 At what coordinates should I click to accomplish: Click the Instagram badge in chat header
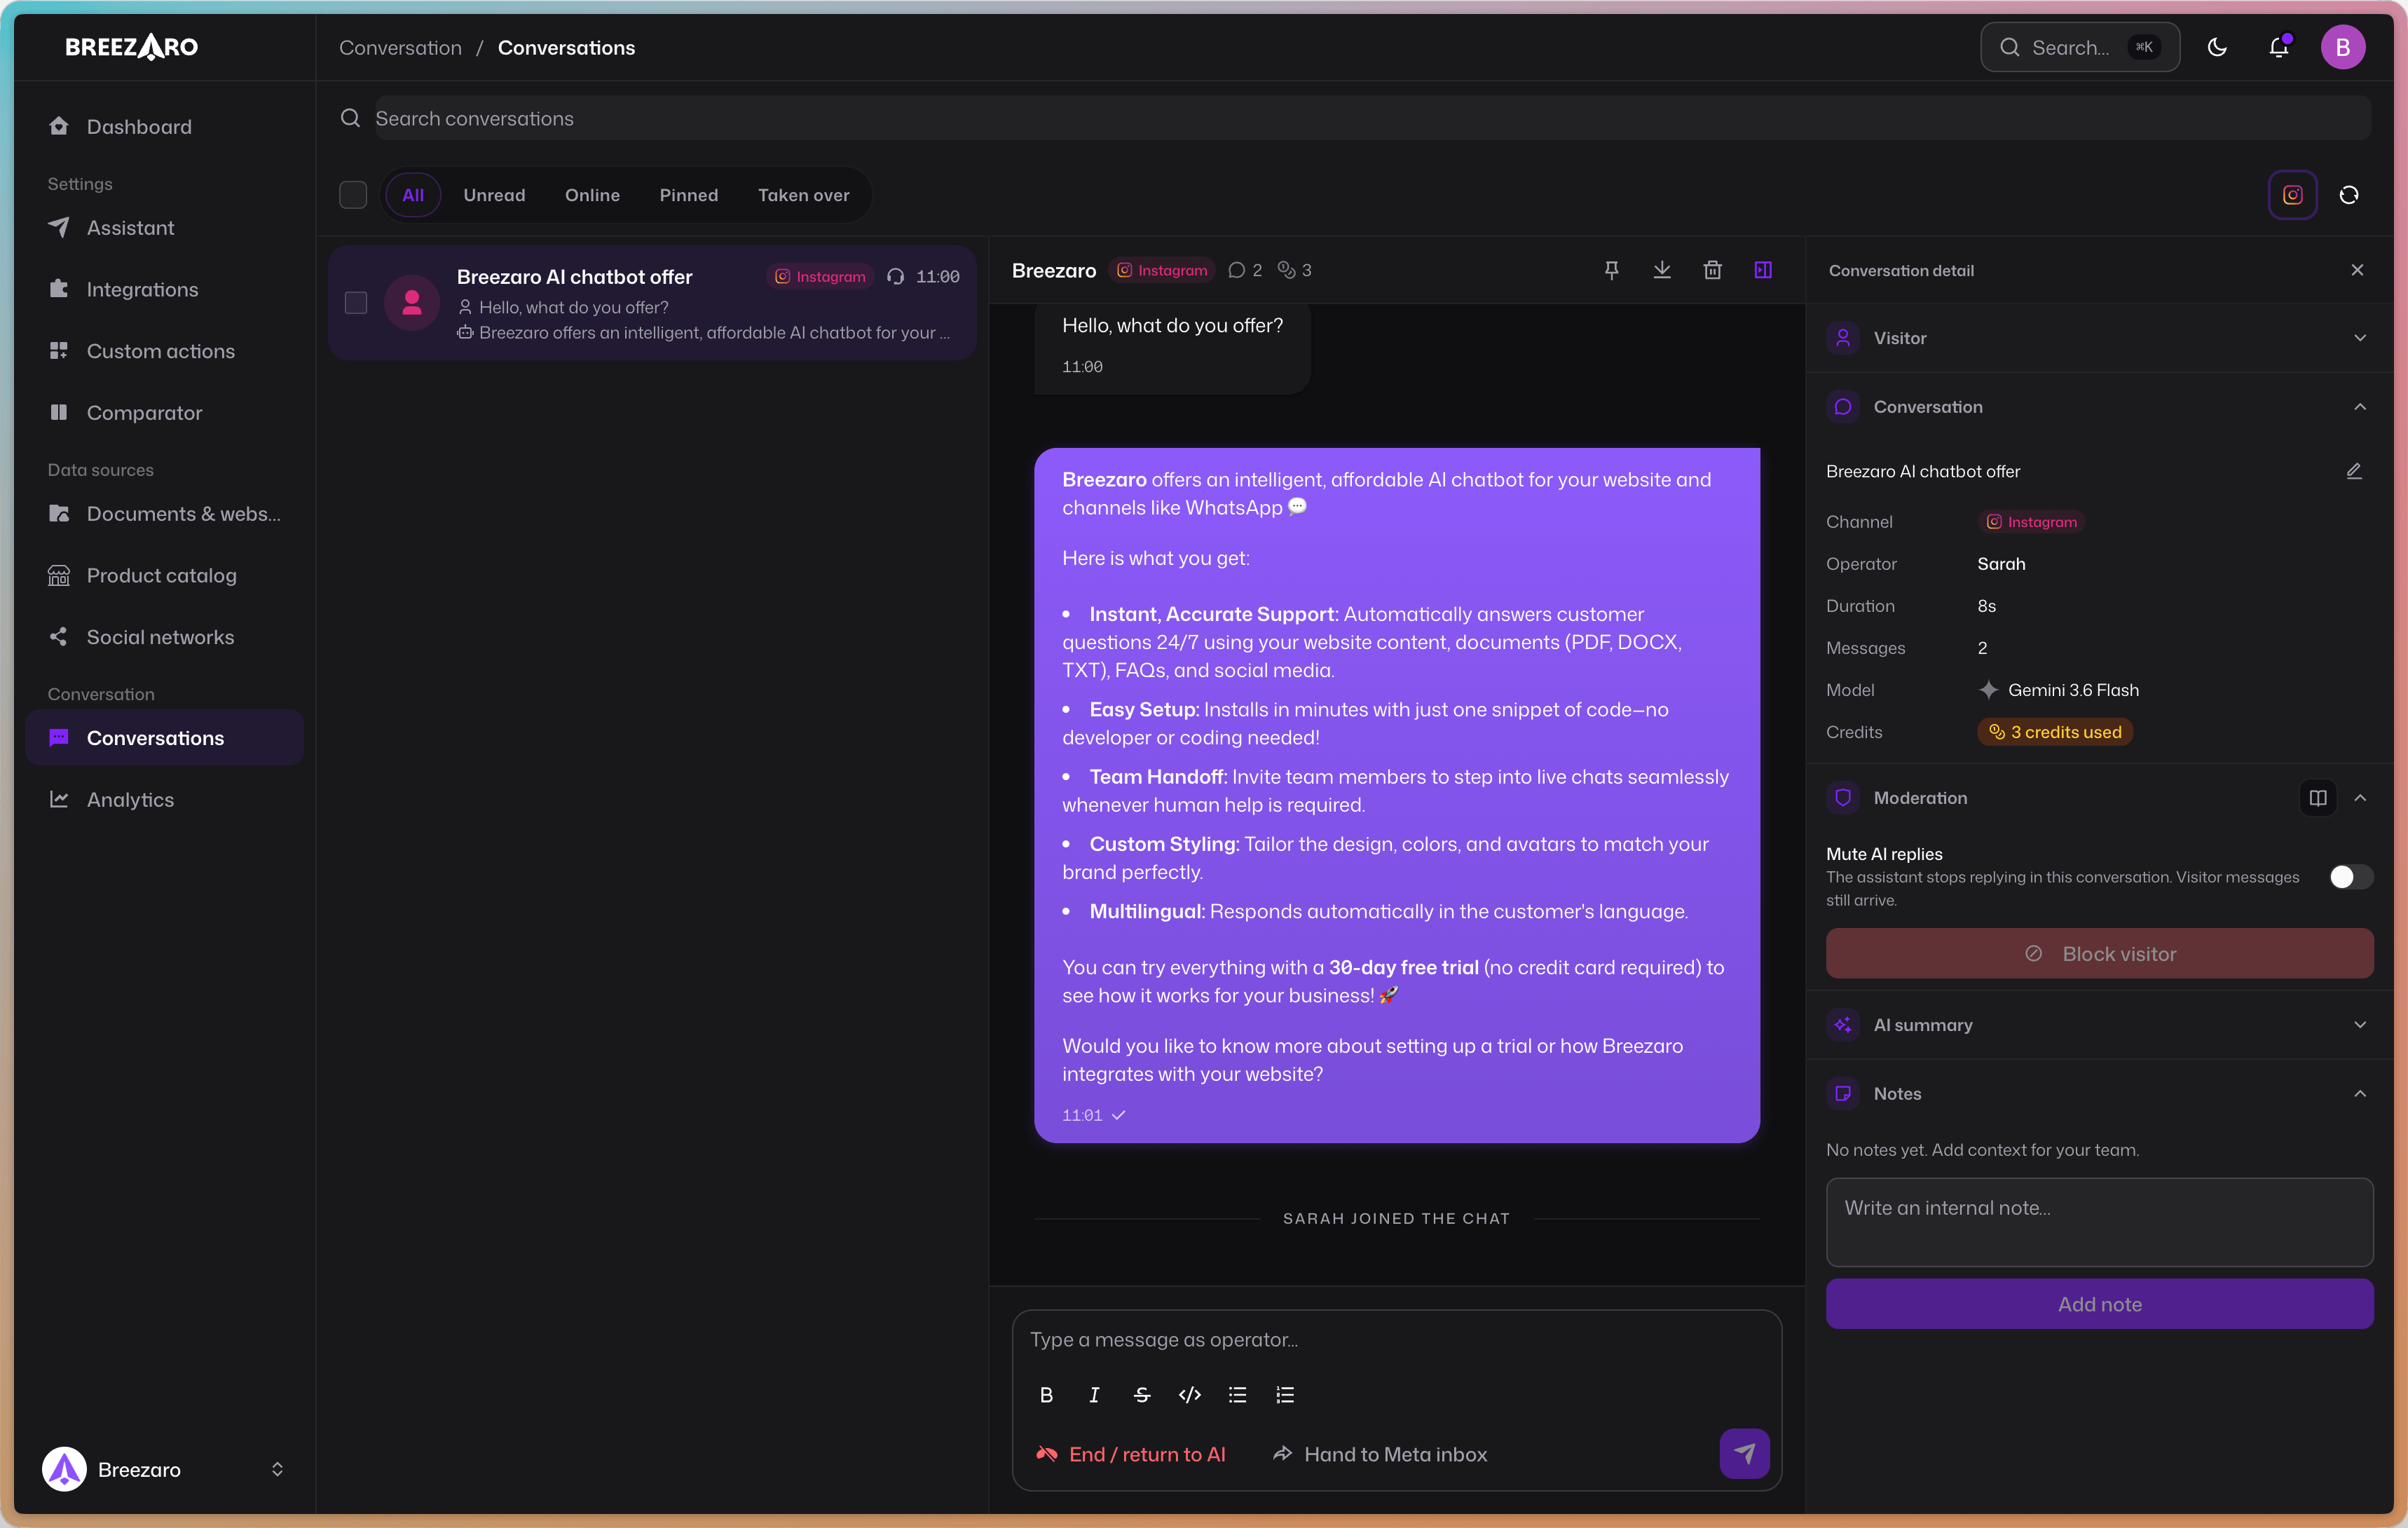(x=1161, y=270)
